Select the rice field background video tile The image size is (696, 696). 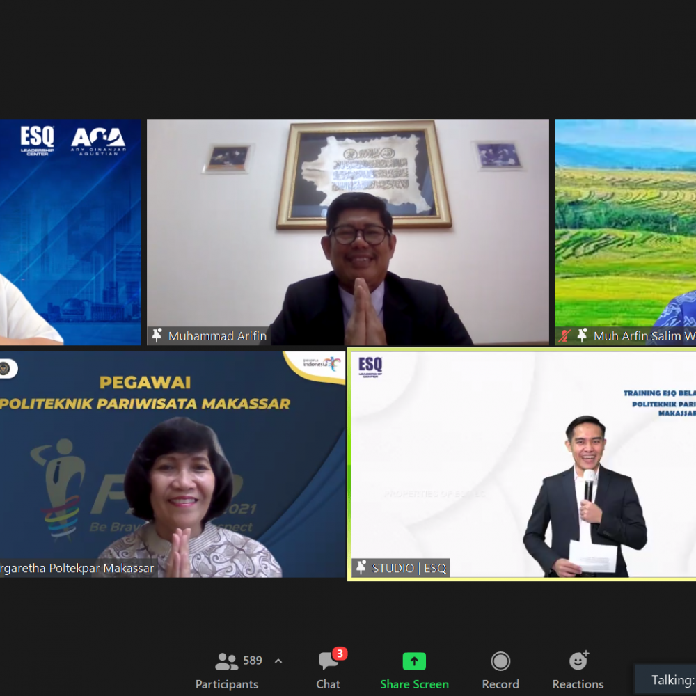click(625, 223)
